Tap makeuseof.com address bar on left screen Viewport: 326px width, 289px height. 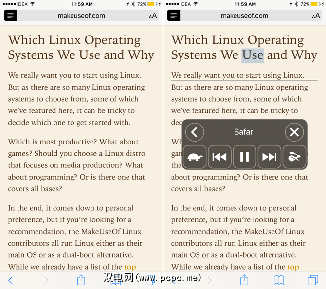tap(81, 16)
